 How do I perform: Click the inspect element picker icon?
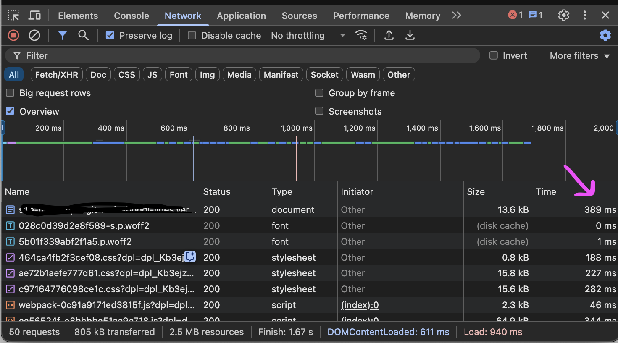13,16
